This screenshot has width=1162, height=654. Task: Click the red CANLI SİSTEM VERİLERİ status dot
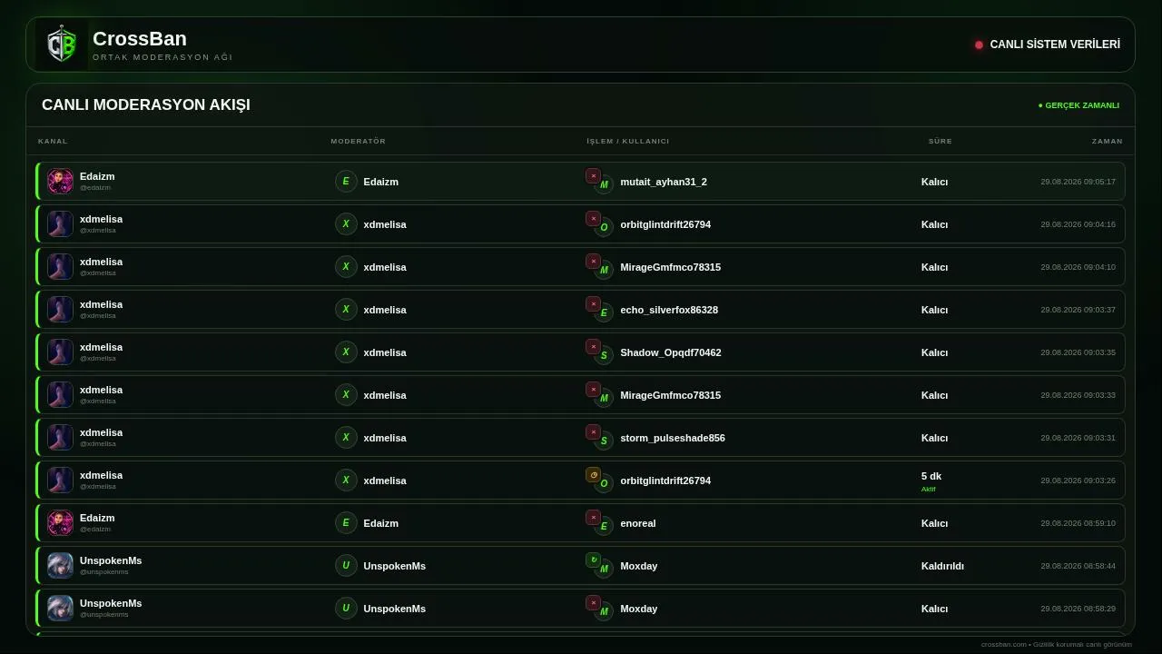coord(979,45)
